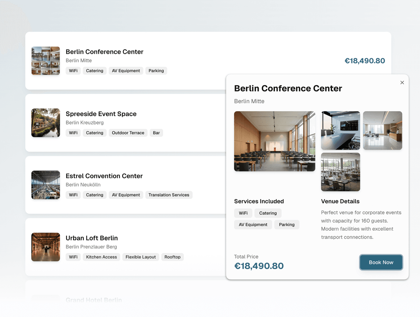Open the large conference hall photo
This screenshot has height=317, width=420.
[x=274, y=141]
